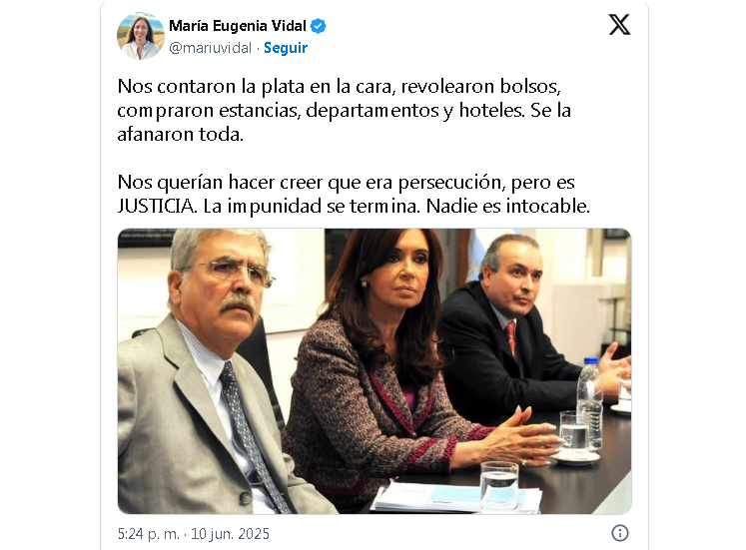Click the paragraph starting 'Nos contaron la plata'
This screenshot has width=746, height=550.
click(344, 110)
